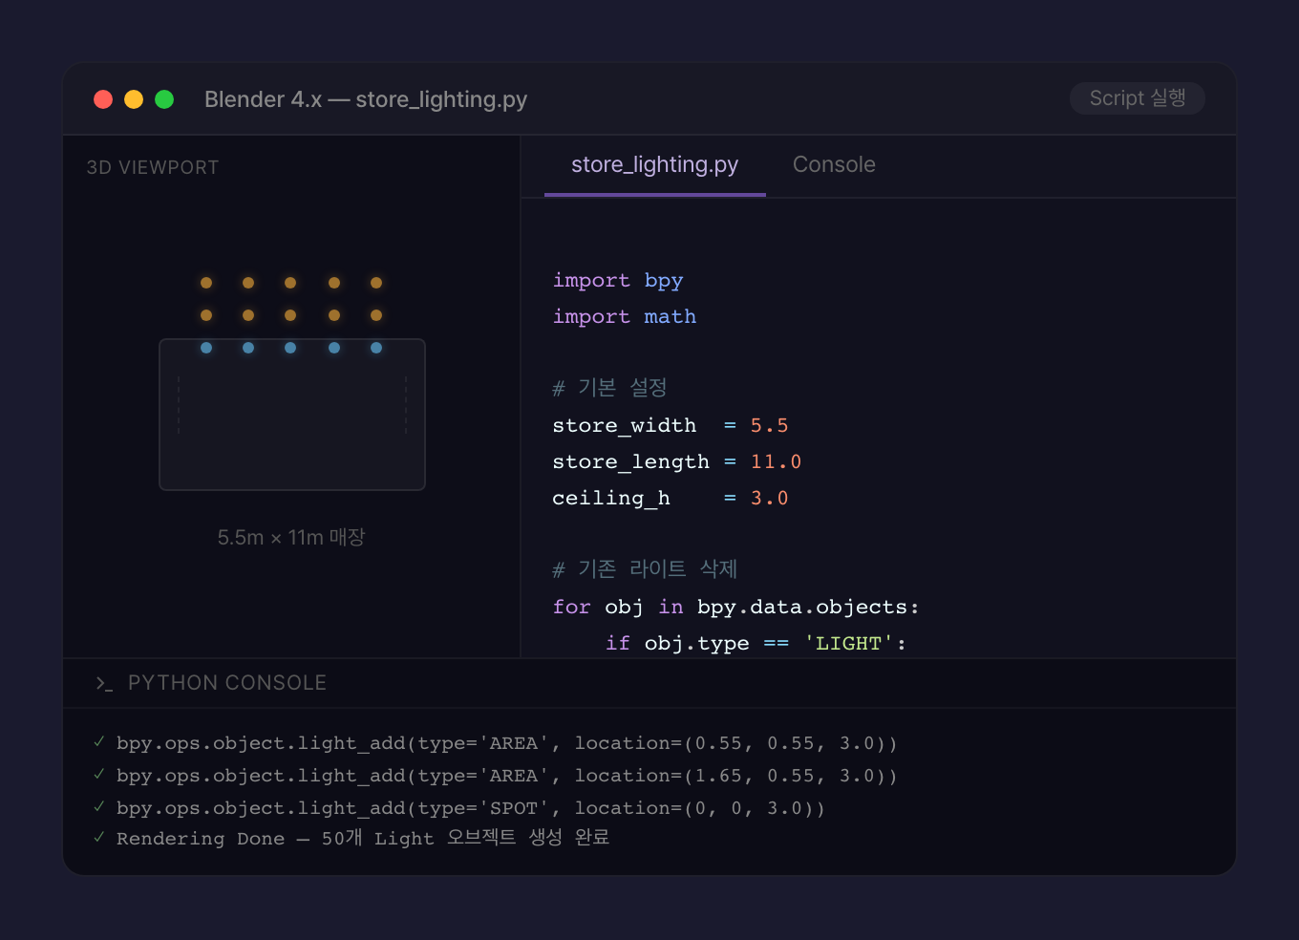This screenshot has height=940, width=1299.
Task: Select the store_lighting.py tab
Action: 654,165
